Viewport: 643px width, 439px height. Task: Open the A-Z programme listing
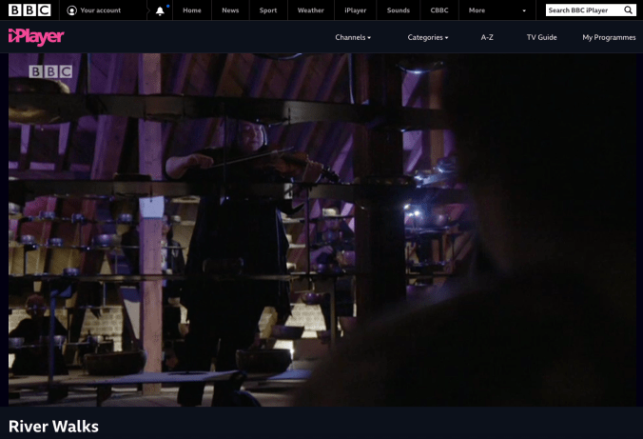(x=487, y=37)
